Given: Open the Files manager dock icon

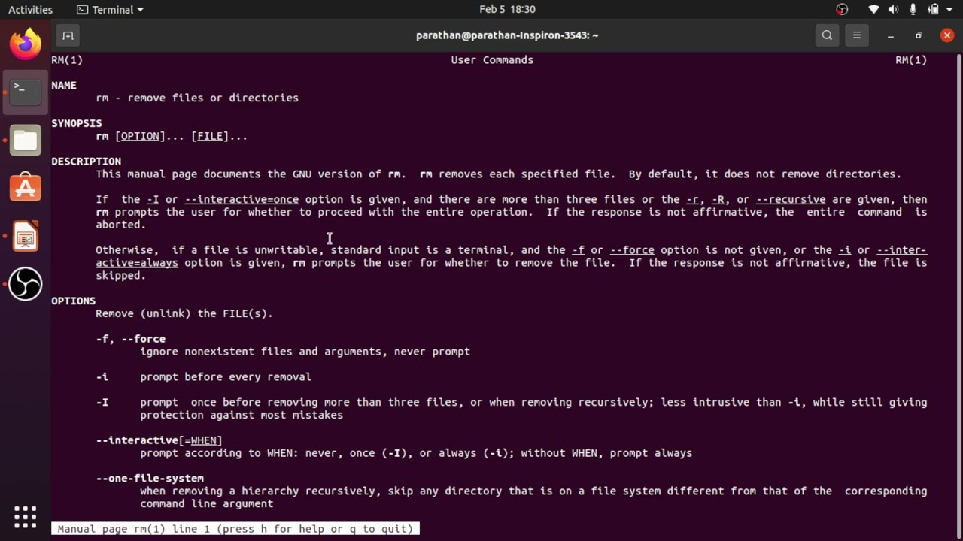Looking at the screenshot, I should pos(26,141).
